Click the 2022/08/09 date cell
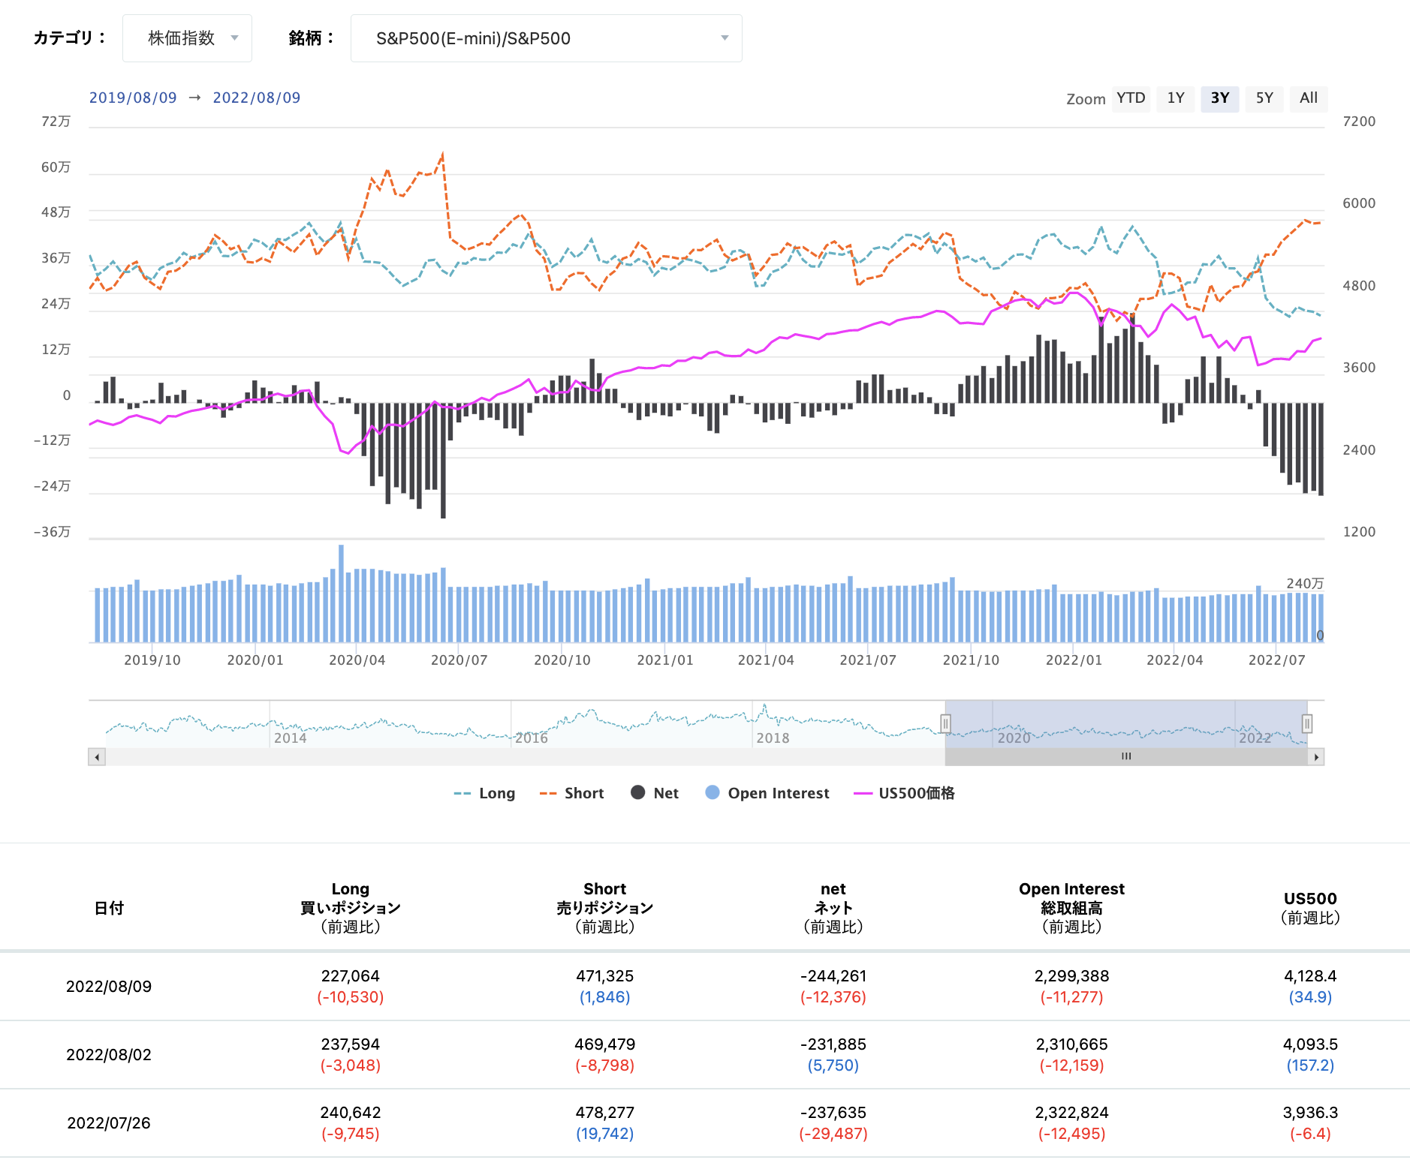1410x1166 pixels. [109, 987]
